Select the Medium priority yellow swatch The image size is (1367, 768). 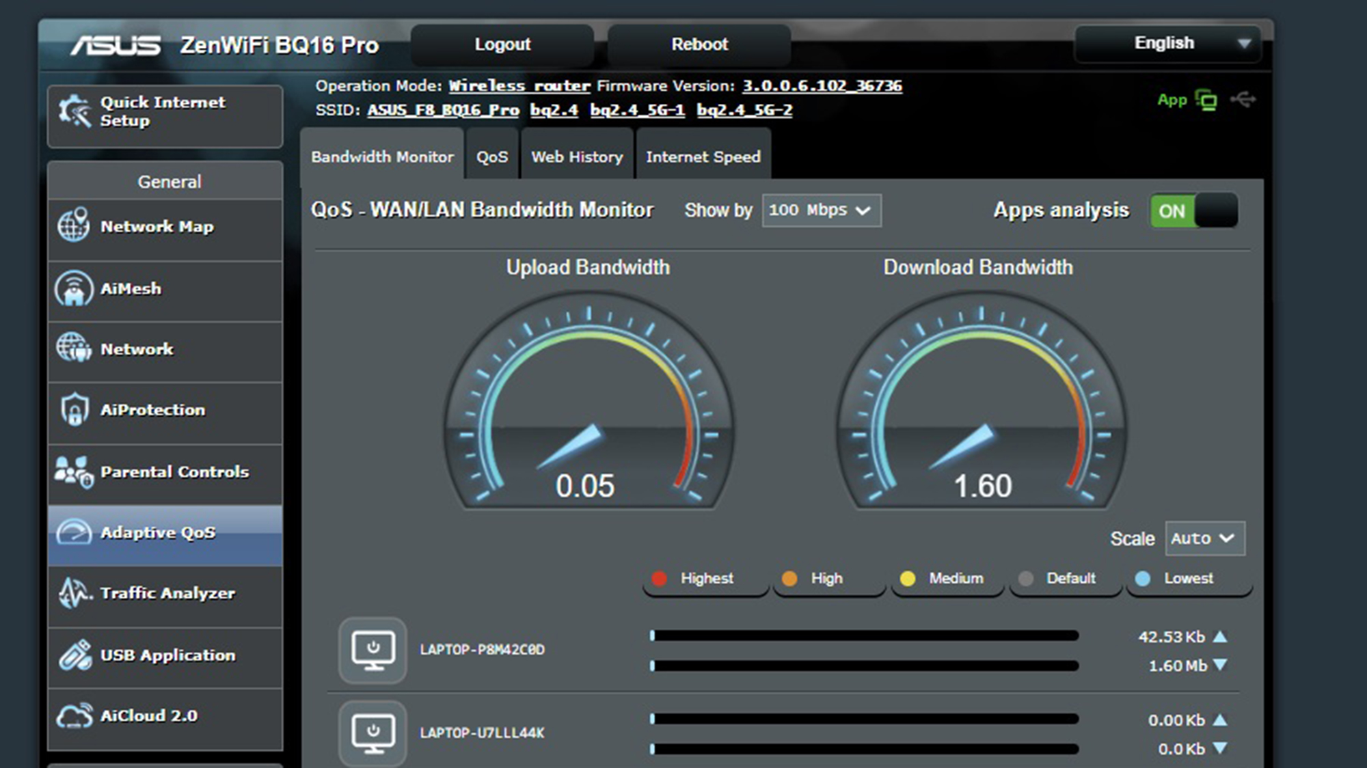(x=908, y=579)
